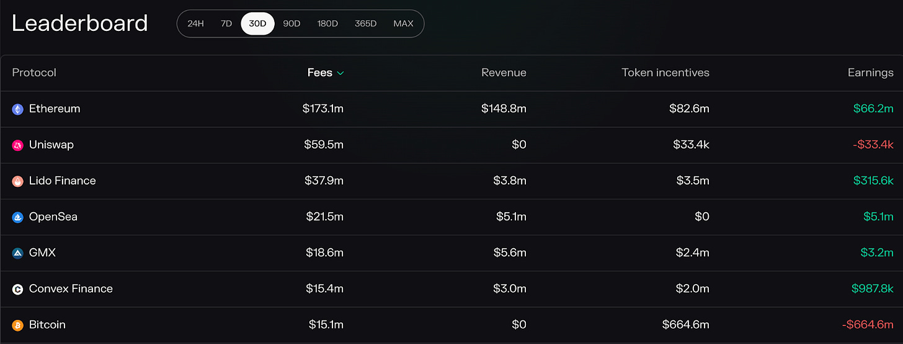Click Ethereum fees value $173.1m
Screen dimensions: 903x344
(323, 108)
